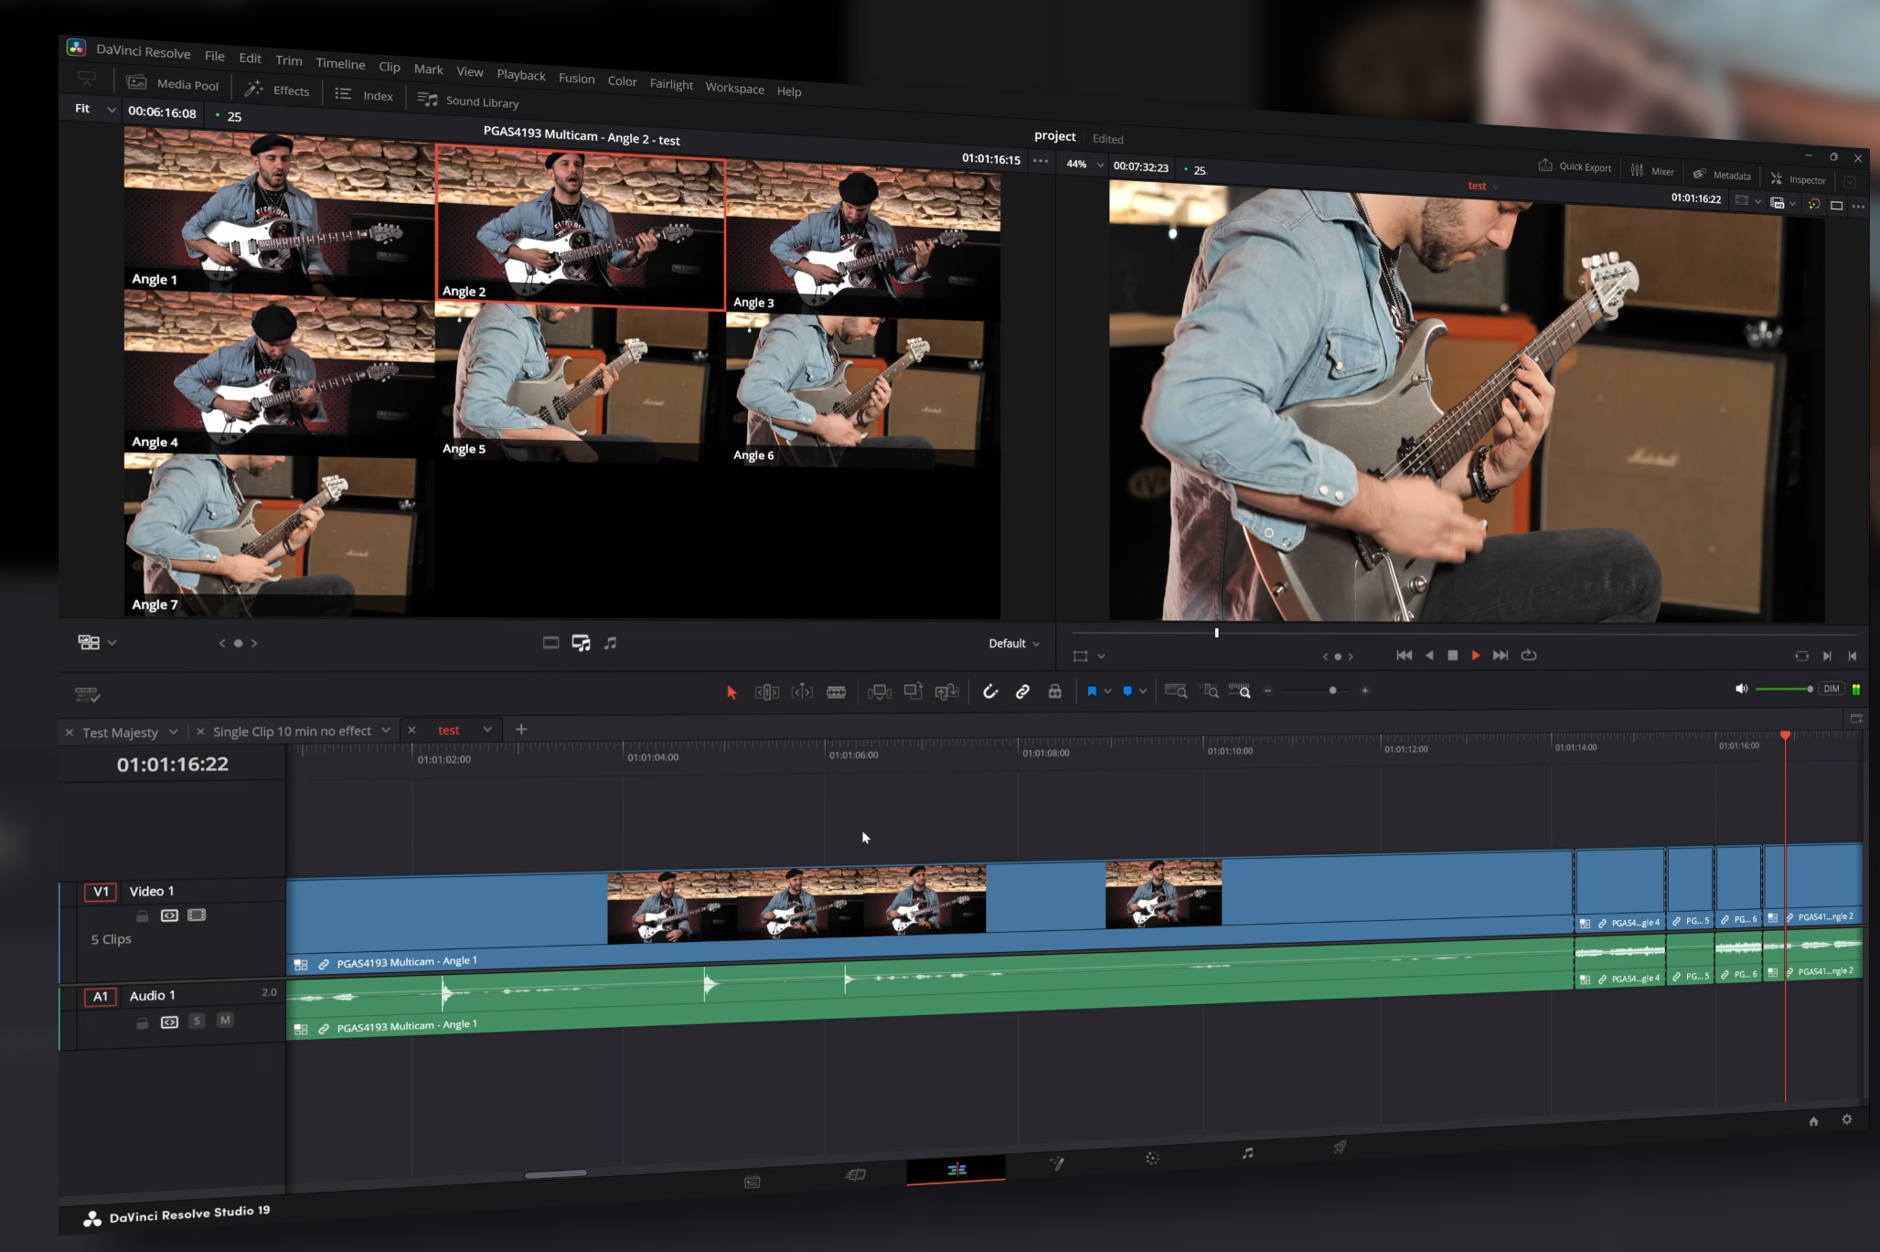Open the Default dropdown in source viewer
Image resolution: width=1880 pixels, height=1252 pixels.
[x=1013, y=644]
